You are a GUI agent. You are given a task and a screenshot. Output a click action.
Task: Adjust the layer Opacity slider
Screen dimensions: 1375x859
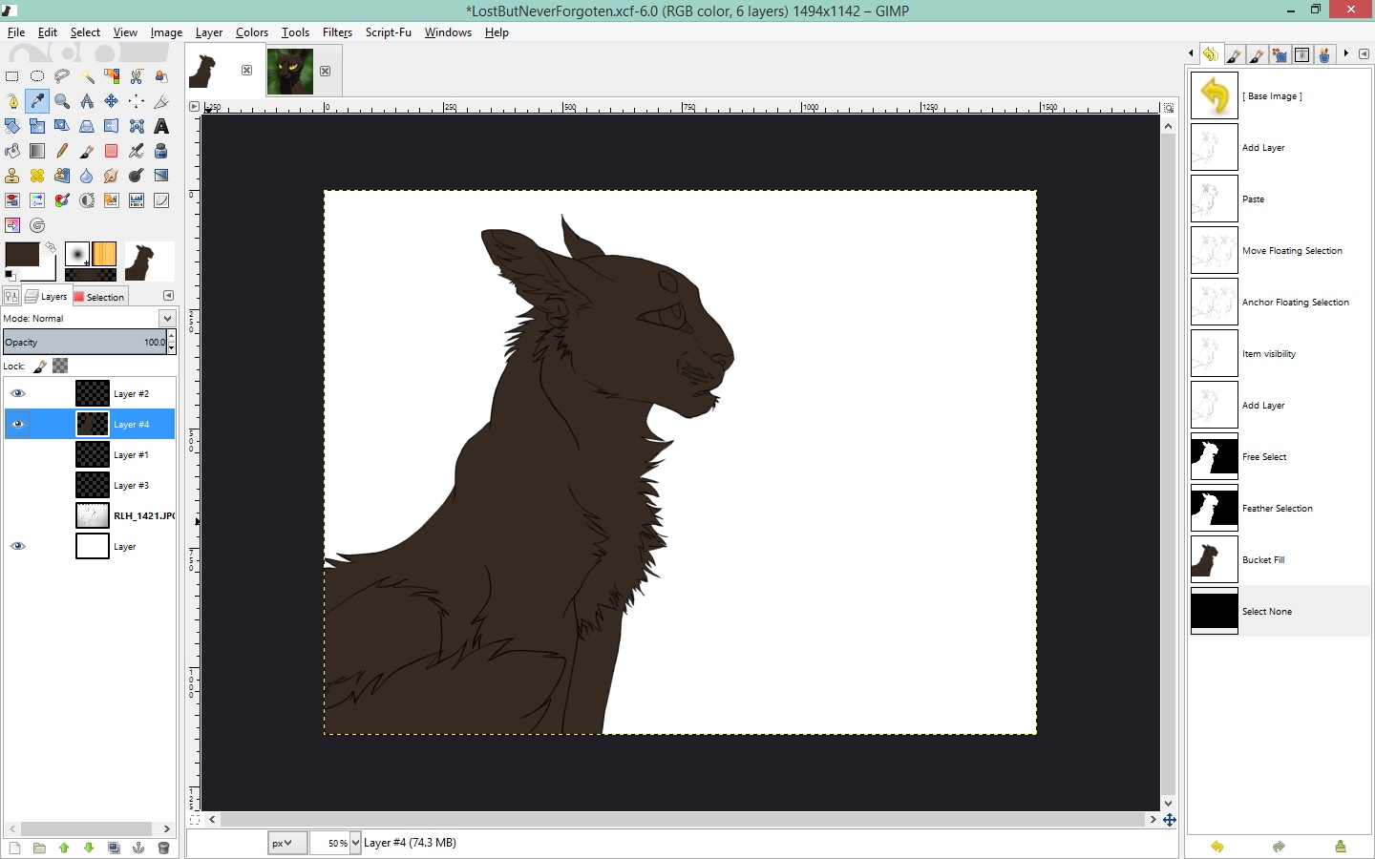(84, 342)
